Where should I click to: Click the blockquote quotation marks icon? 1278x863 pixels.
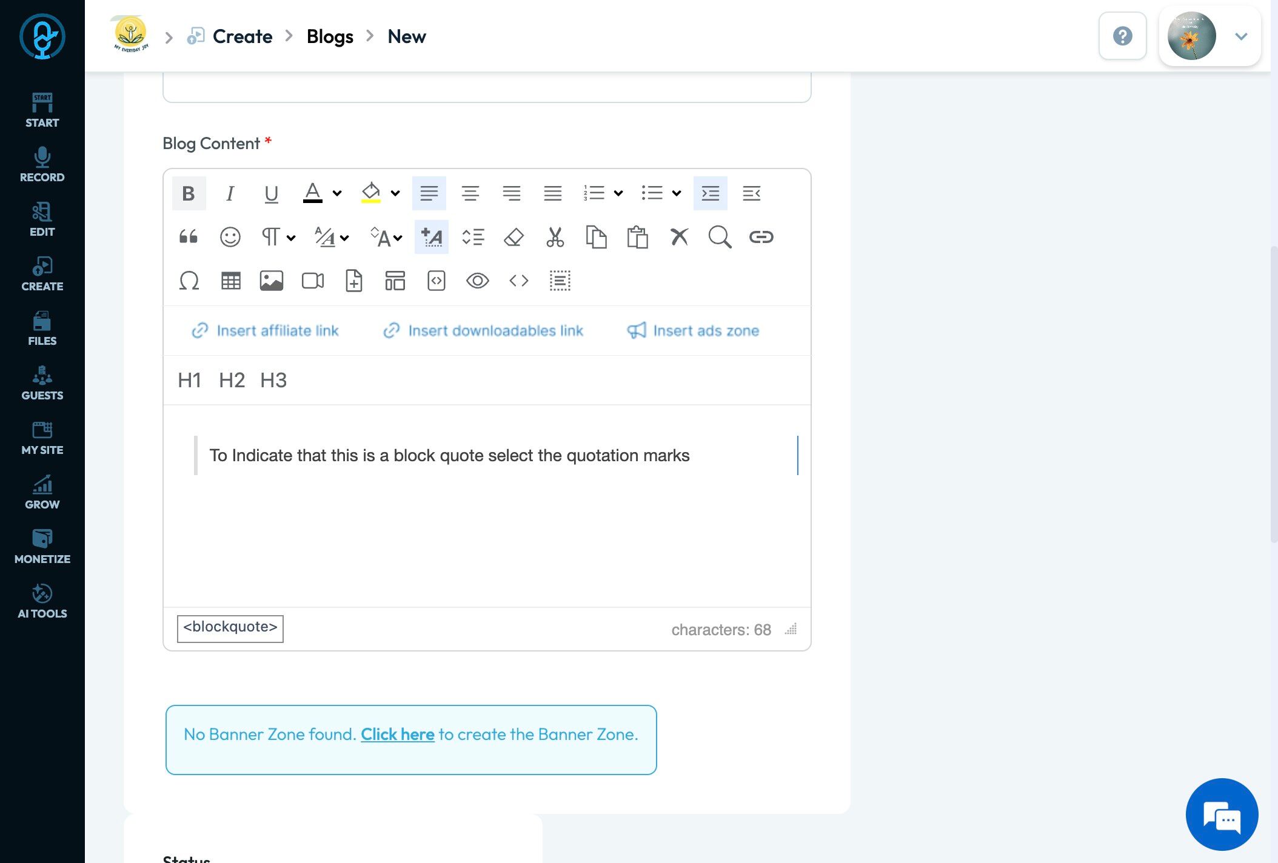[189, 237]
